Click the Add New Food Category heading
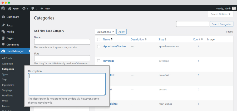This screenshot has height=111, width=237. tap(49, 31)
